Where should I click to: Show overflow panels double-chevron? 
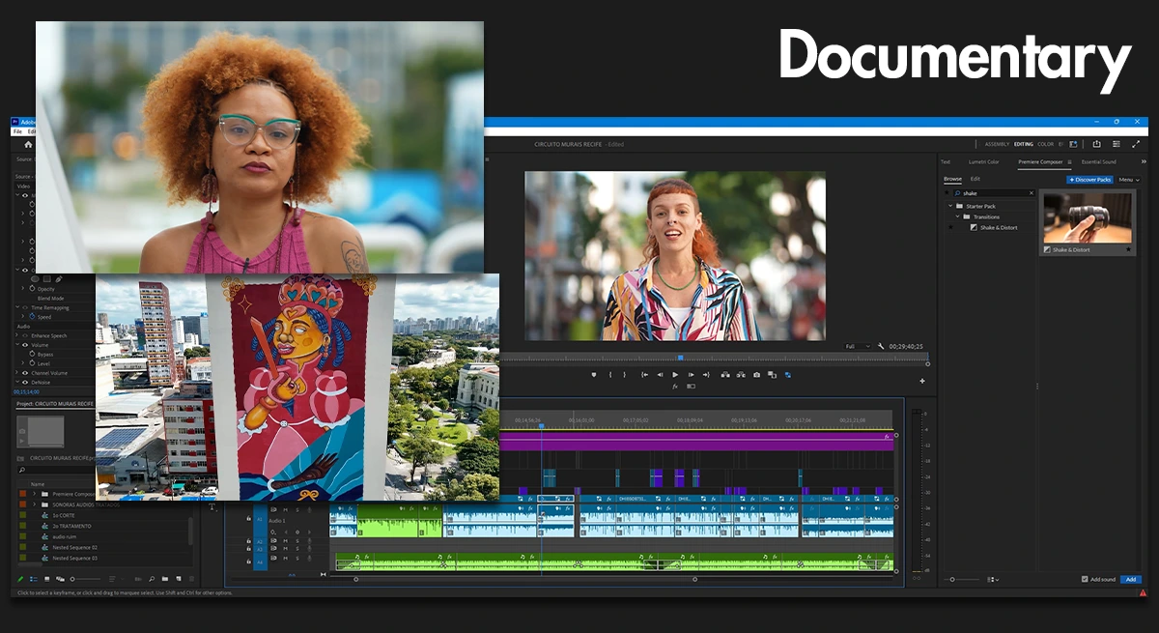(x=1144, y=161)
